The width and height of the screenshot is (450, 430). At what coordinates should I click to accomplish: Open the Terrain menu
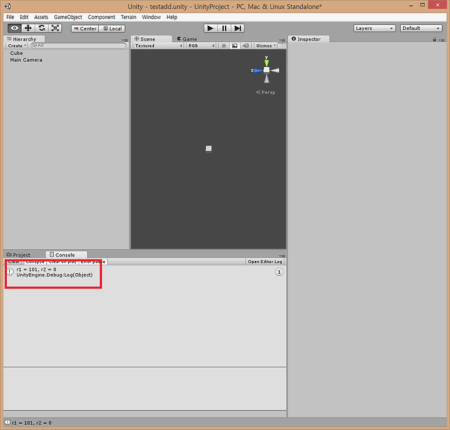tap(128, 17)
